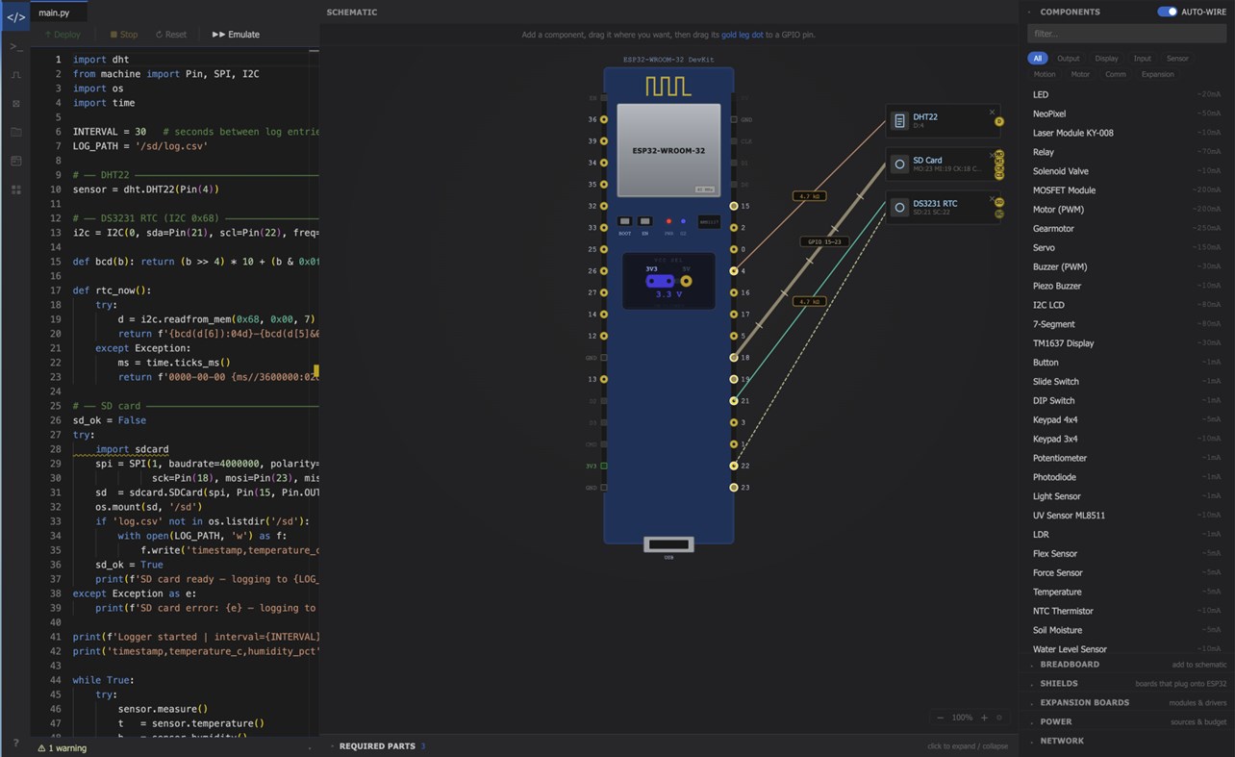Click the DS3231 RTC component circle icon

(898, 207)
